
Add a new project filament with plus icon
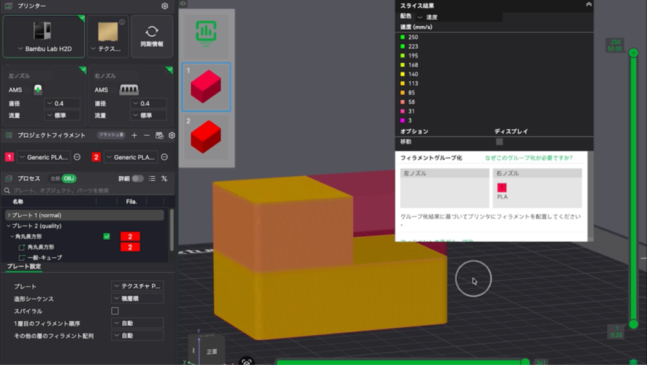pyautogui.click(x=134, y=135)
